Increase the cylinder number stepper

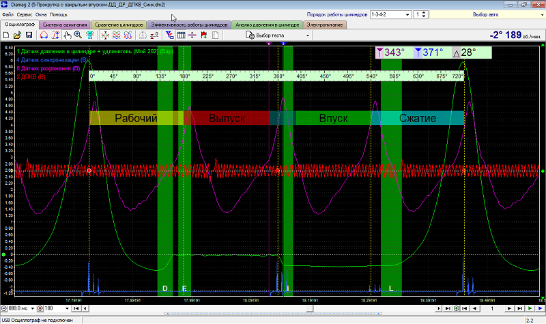click(x=423, y=13)
